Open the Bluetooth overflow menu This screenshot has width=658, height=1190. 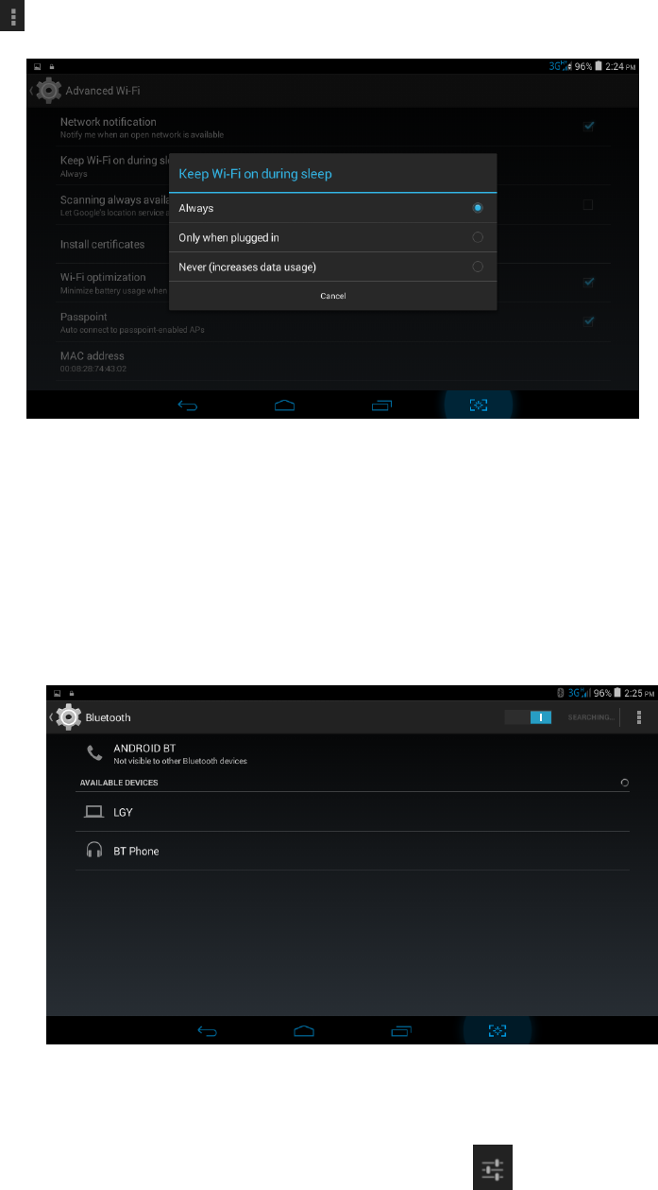coord(639,717)
